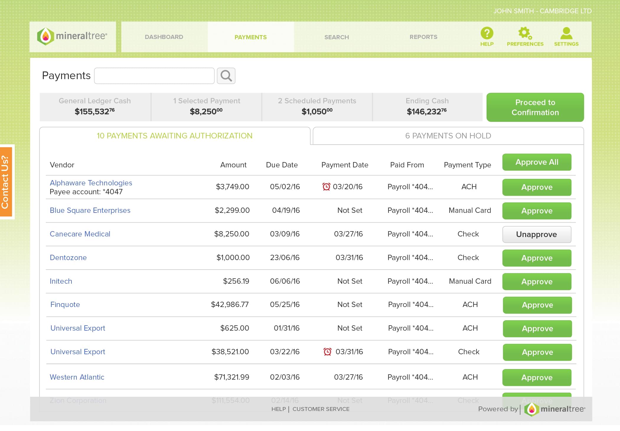Go to the Search tab
620x431 pixels.
point(337,37)
